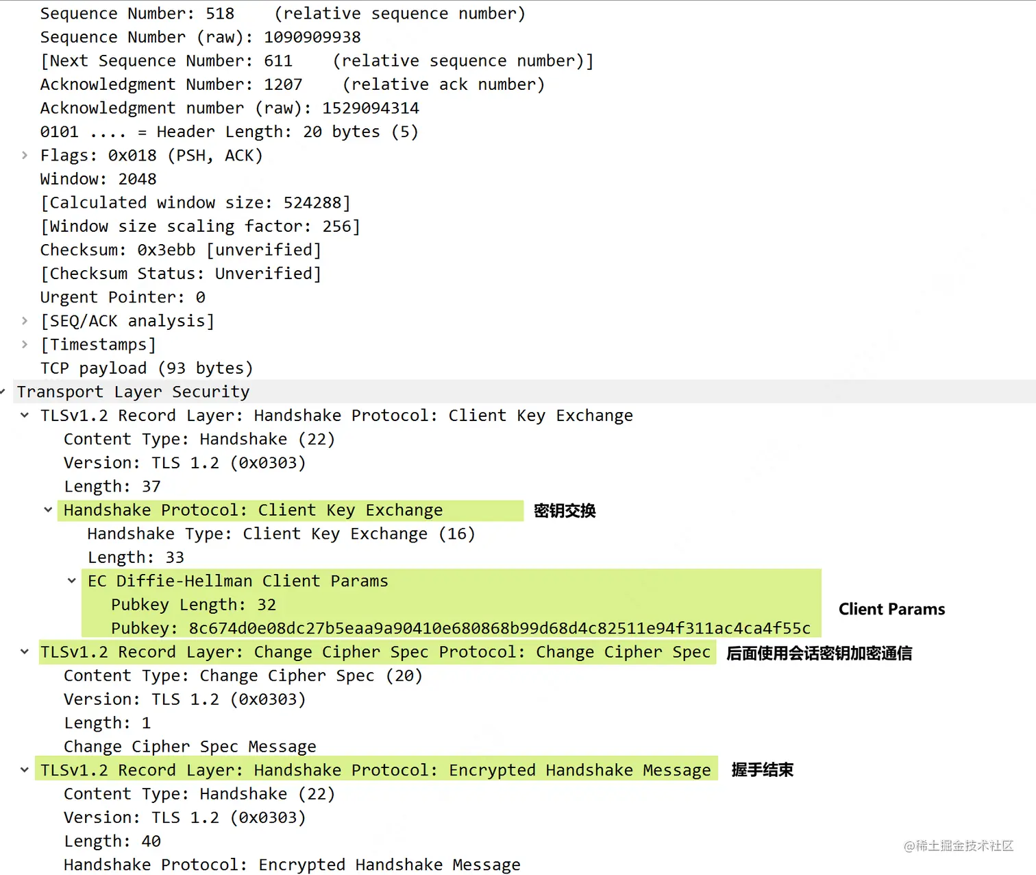Collapse the Transport Layer Security section
The width and height of the screenshot is (1036, 875).
pyautogui.click(x=5, y=392)
